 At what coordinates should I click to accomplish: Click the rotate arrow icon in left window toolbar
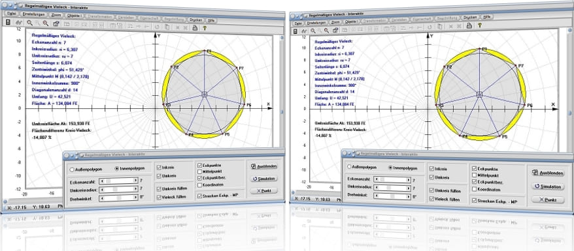pyautogui.click(x=157, y=26)
